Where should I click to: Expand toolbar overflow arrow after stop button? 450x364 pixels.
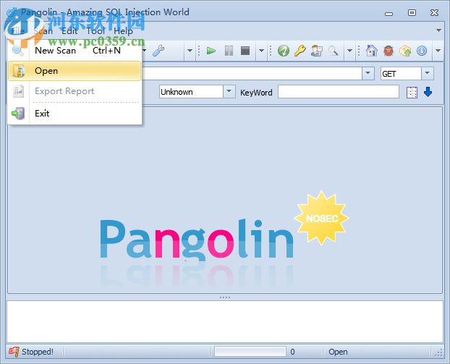click(x=261, y=51)
